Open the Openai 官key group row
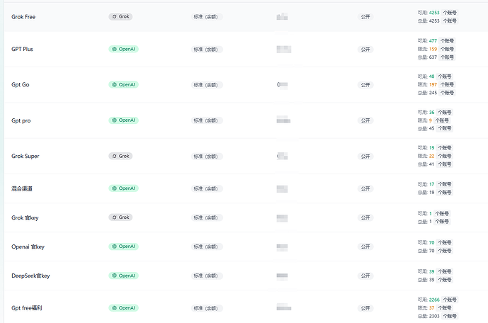The width and height of the screenshot is (488, 323). (x=246, y=246)
